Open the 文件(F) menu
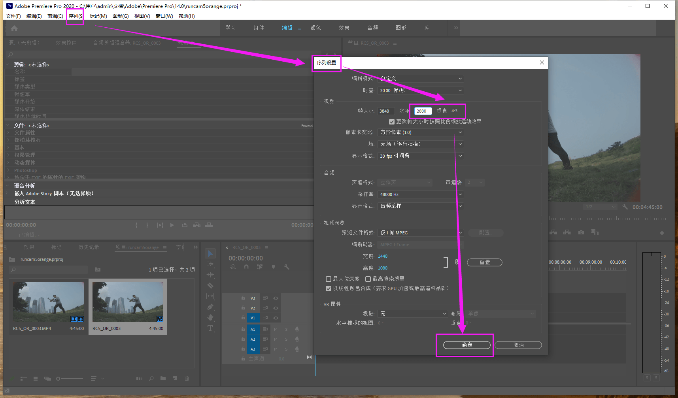 (13, 16)
